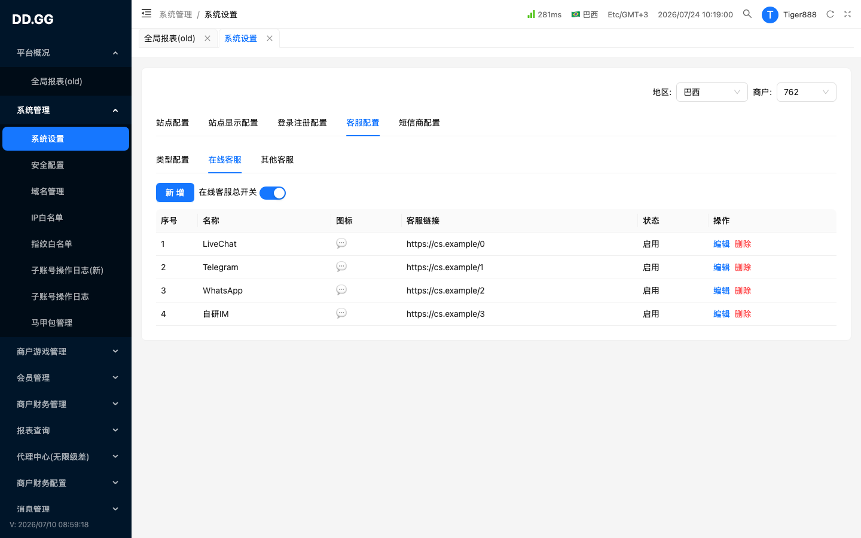This screenshot has width=861, height=538.
Task: Expand the 报表查询 sidebar menu
Action: click(66, 430)
